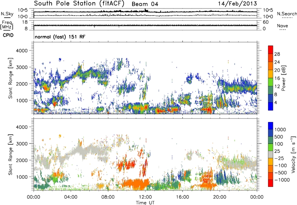Click the "25" label on the velocity colorbar
The image size is (297, 205).
(277, 151)
